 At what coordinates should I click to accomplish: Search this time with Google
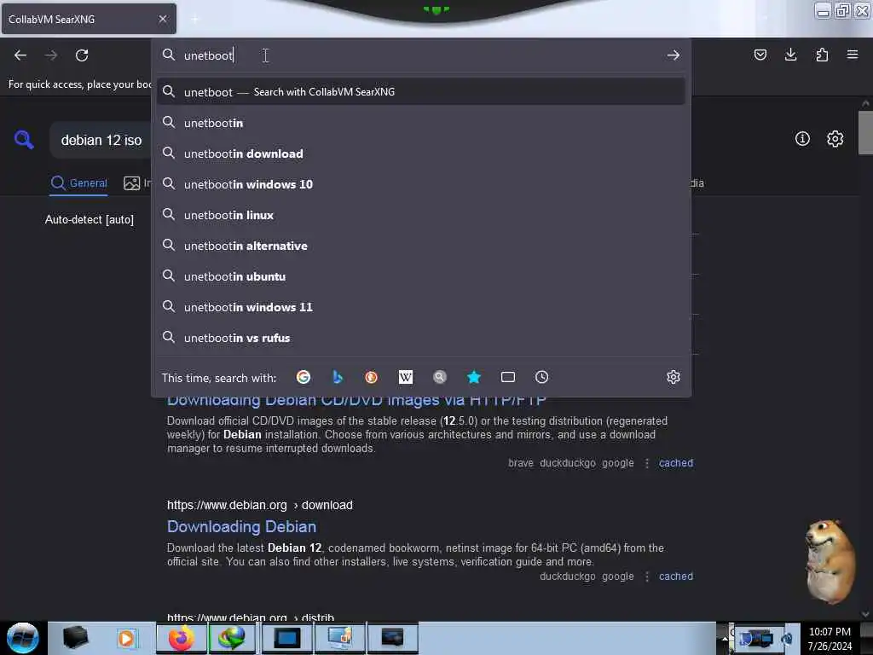[x=304, y=377]
